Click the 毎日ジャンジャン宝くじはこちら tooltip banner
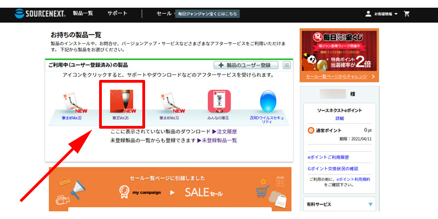The width and height of the screenshot is (438, 219). point(207,14)
